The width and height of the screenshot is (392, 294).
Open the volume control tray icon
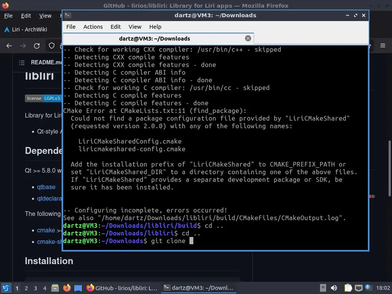tap(334, 288)
